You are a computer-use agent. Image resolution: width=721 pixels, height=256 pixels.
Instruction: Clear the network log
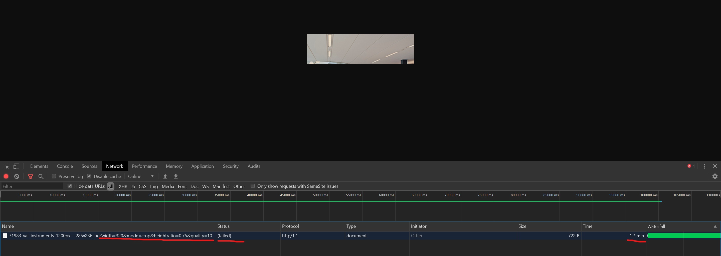pos(17,176)
